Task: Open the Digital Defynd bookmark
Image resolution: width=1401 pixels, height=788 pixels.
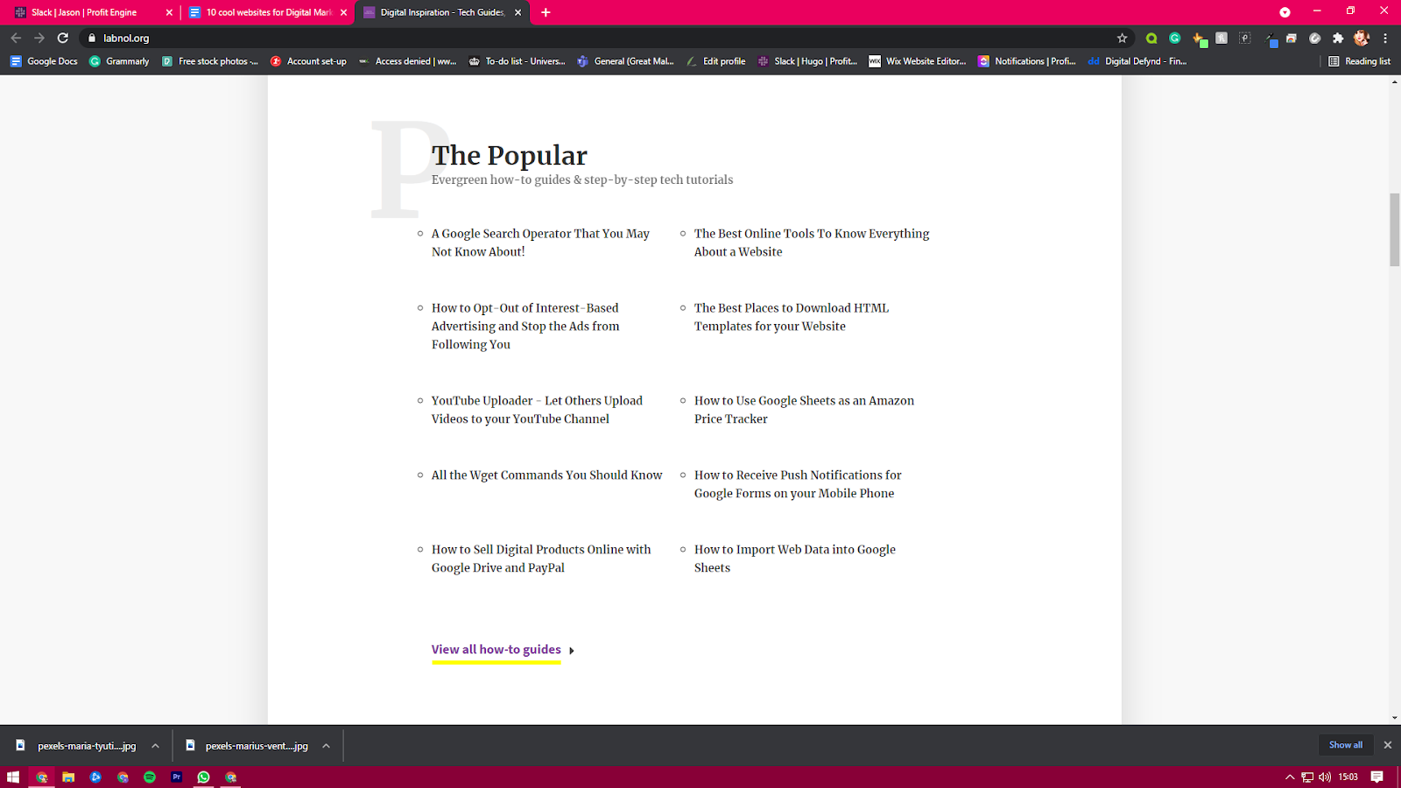Action: coord(1137,61)
